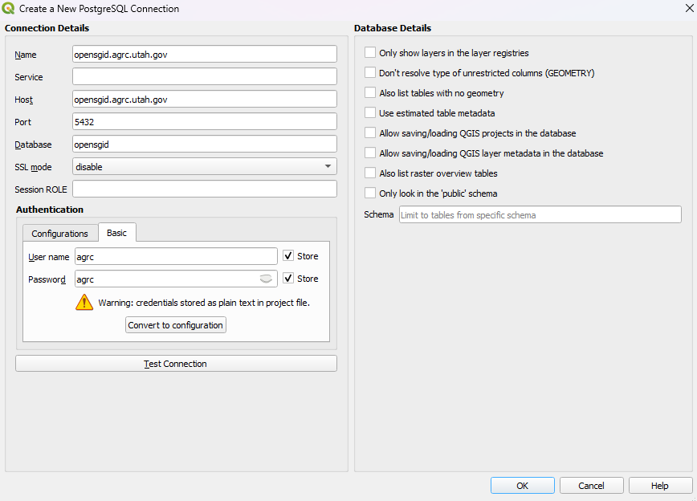Click the Test Connection button
This screenshot has height=501, width=697.
[176, 364]
